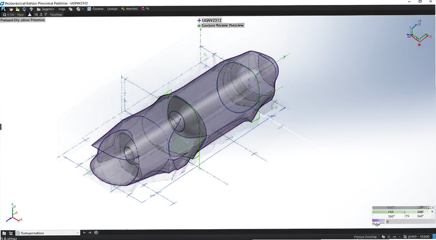Open the Uokajo menu item
Image resolution: width=436 pixels, height=240 pixels.
112,9
